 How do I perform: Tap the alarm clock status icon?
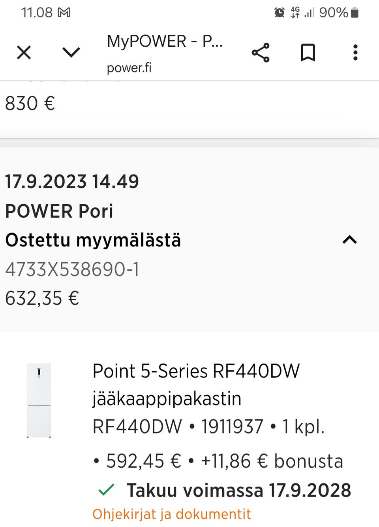point(279,13)
